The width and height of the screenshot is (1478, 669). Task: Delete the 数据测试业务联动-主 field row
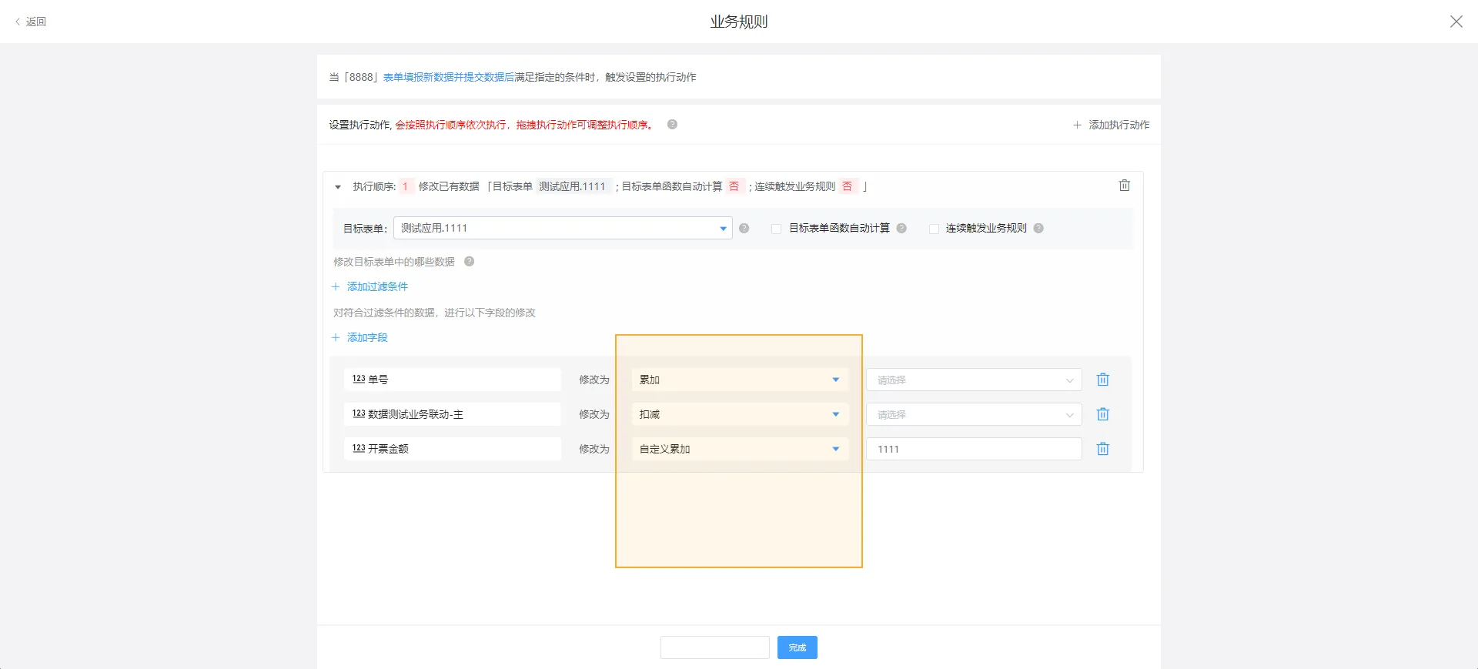(1102, 414)
